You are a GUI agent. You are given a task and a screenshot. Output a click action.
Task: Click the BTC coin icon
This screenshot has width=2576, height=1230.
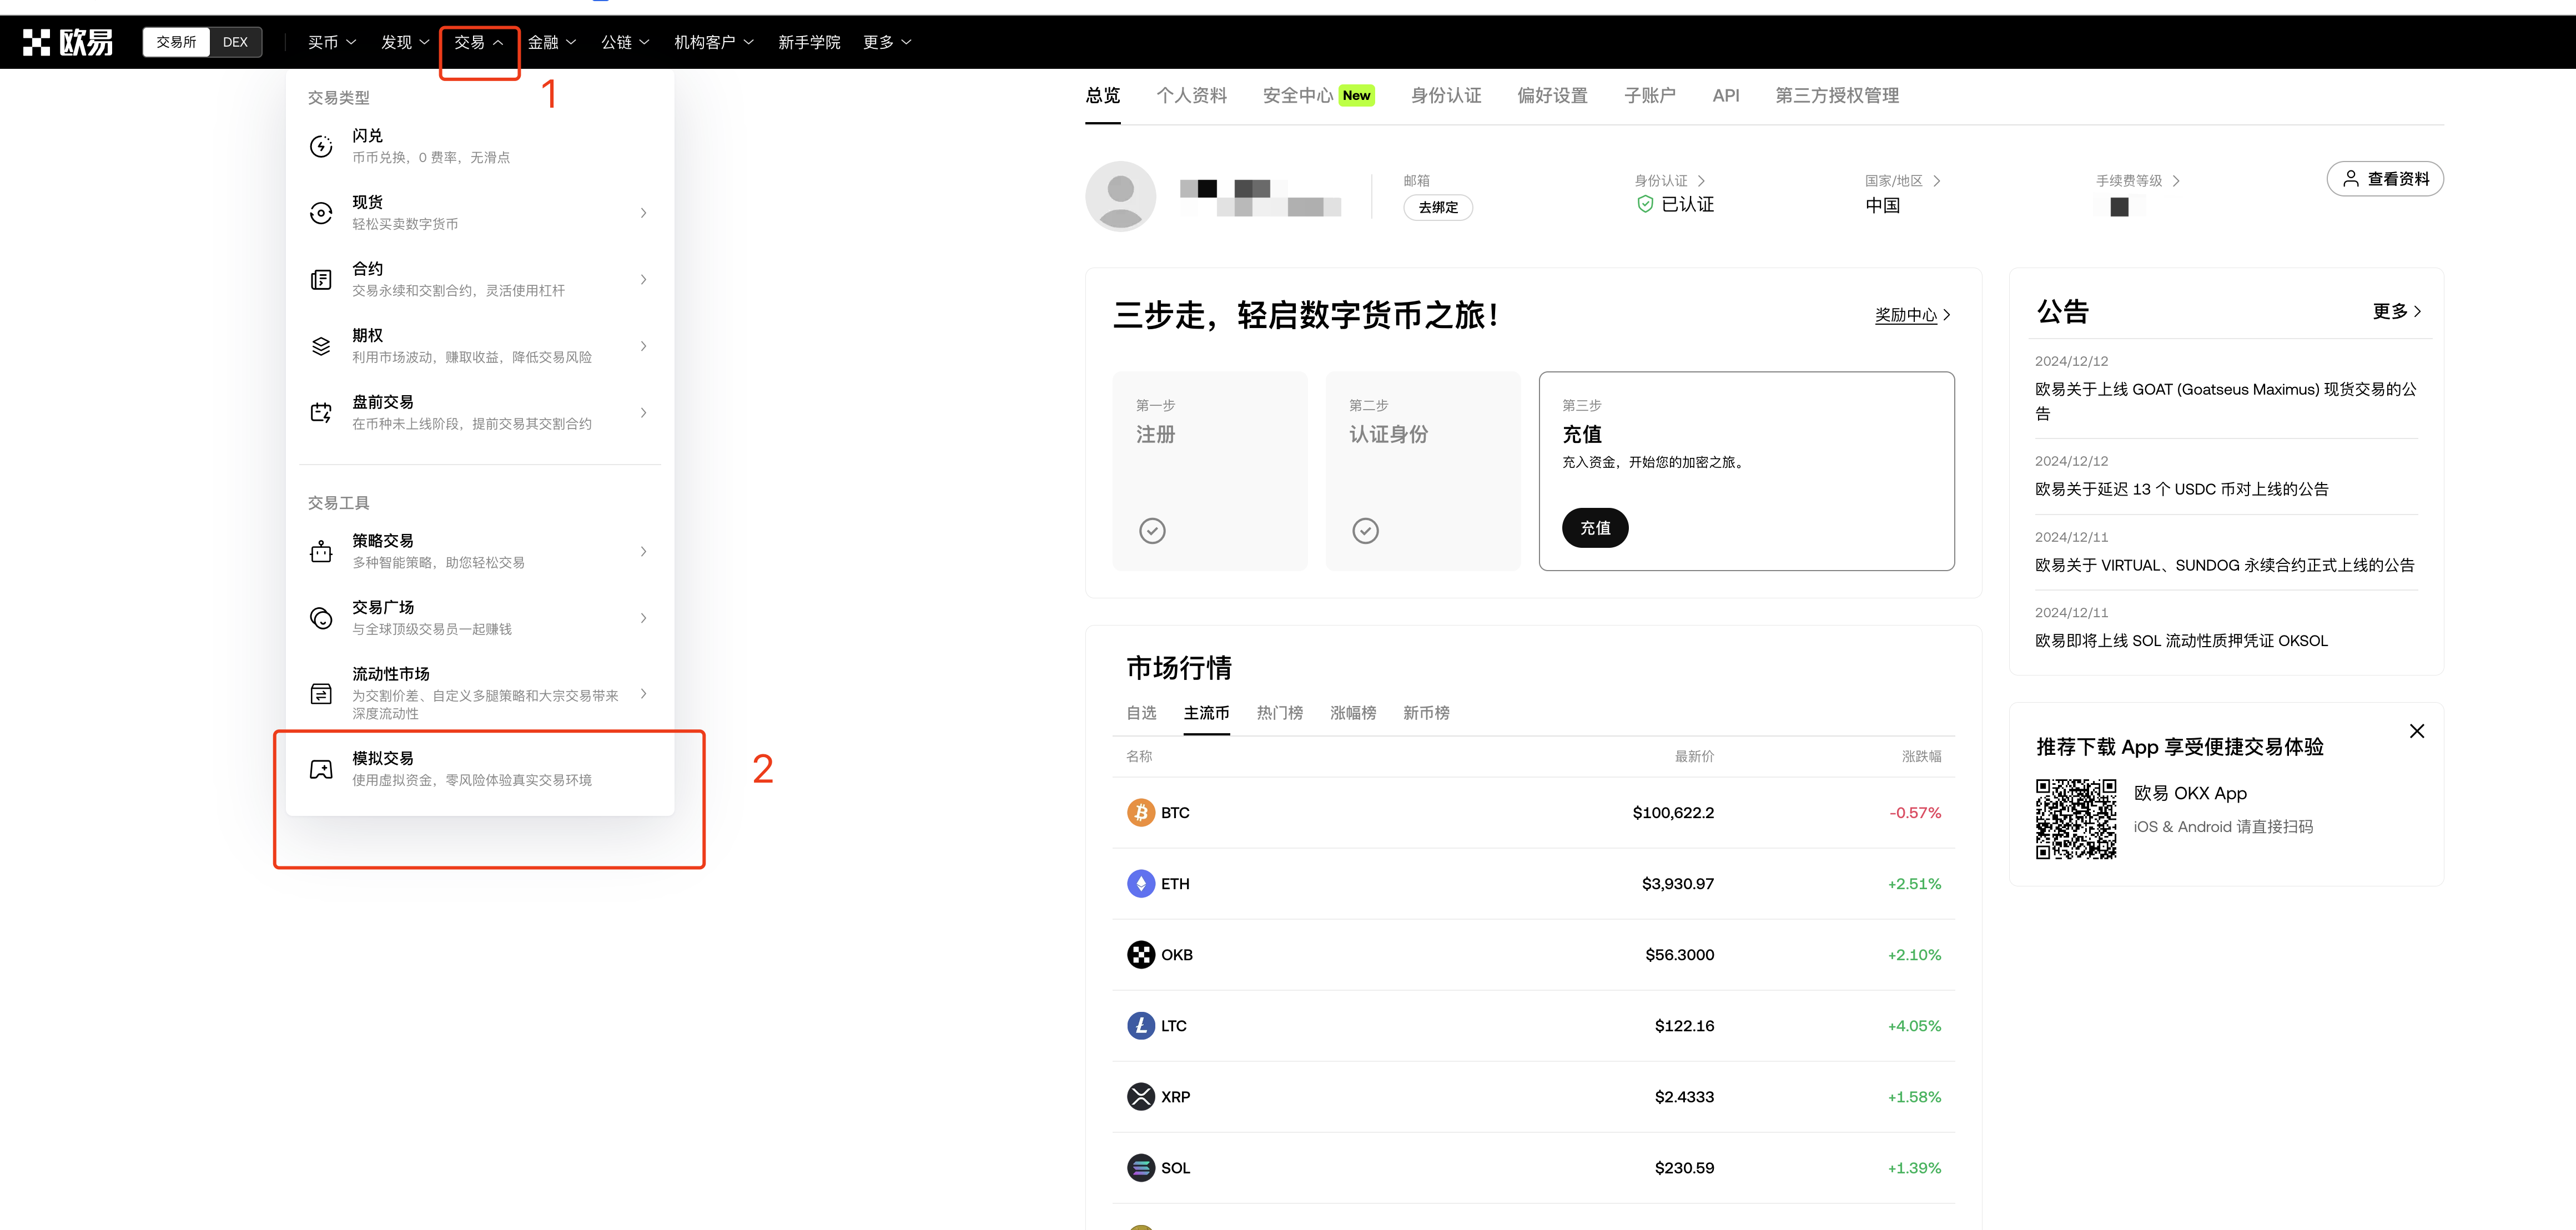(1141, 813)
